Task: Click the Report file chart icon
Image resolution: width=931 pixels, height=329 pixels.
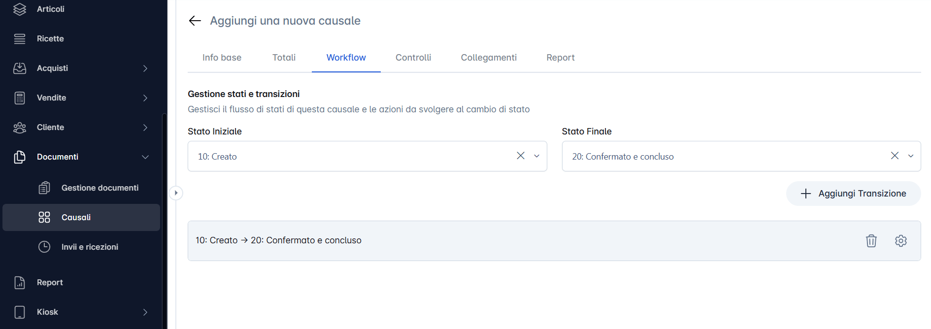Action: (x=20, y=282)
